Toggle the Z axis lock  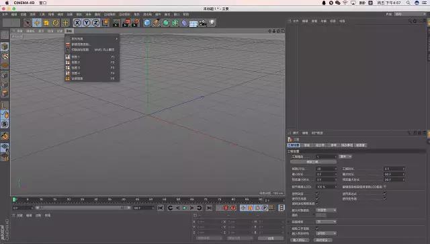95,23
